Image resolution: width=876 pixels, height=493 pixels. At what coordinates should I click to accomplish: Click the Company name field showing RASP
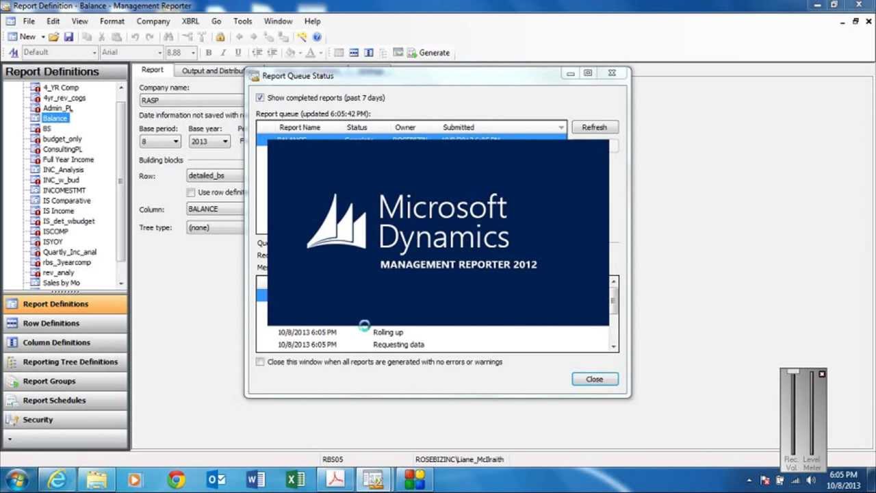[x=192, y=101]
